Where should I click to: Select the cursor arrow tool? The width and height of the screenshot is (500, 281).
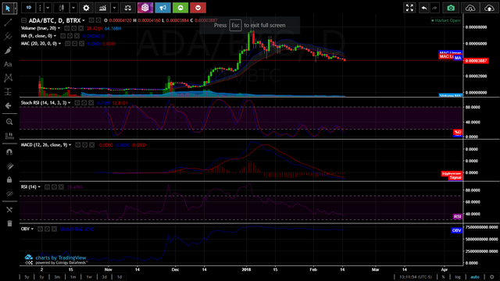8,8
